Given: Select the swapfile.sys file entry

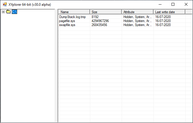Looking at the screenshot, I should tap(67, 25).
